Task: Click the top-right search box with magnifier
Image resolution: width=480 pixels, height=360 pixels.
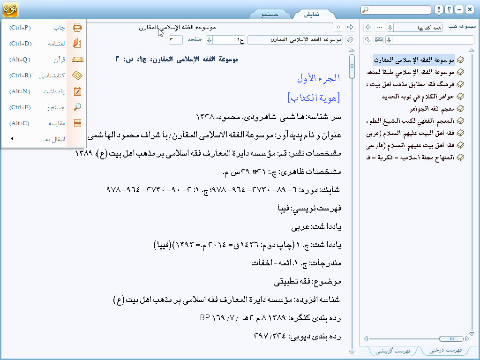Action: [x=396, y=10]
